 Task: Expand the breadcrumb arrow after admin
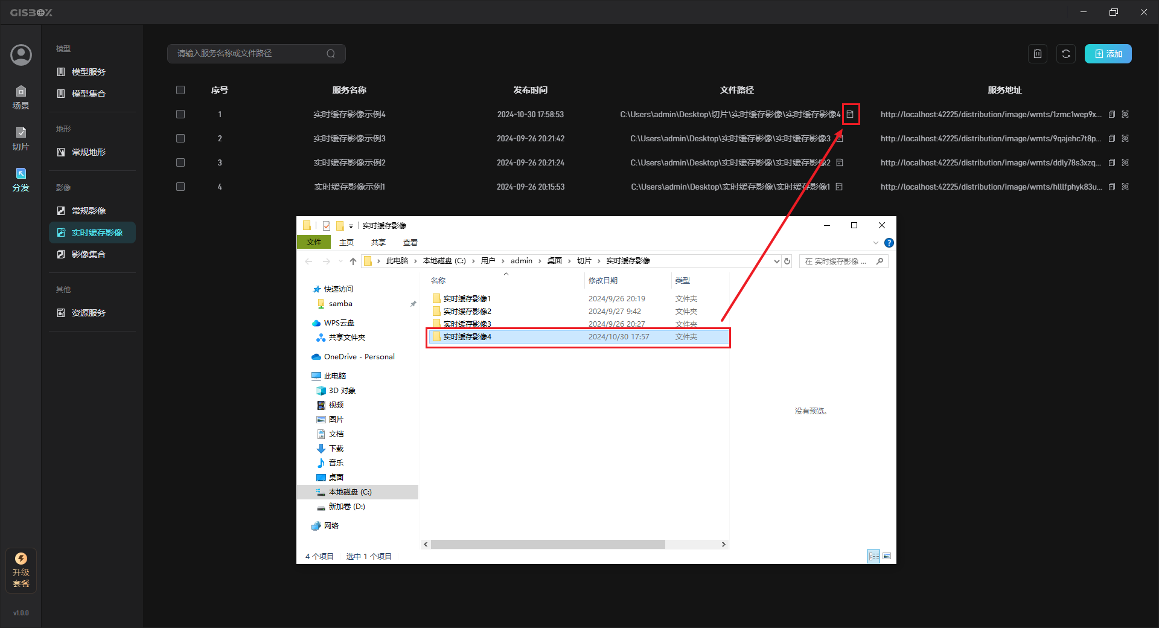[x=540, y=261]
